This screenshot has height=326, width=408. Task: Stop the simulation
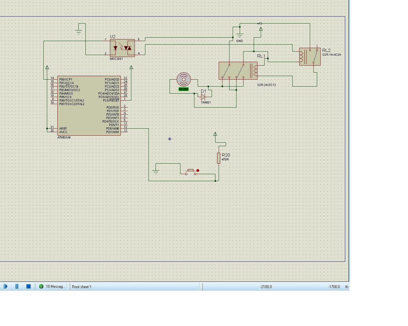coord(28,287)
